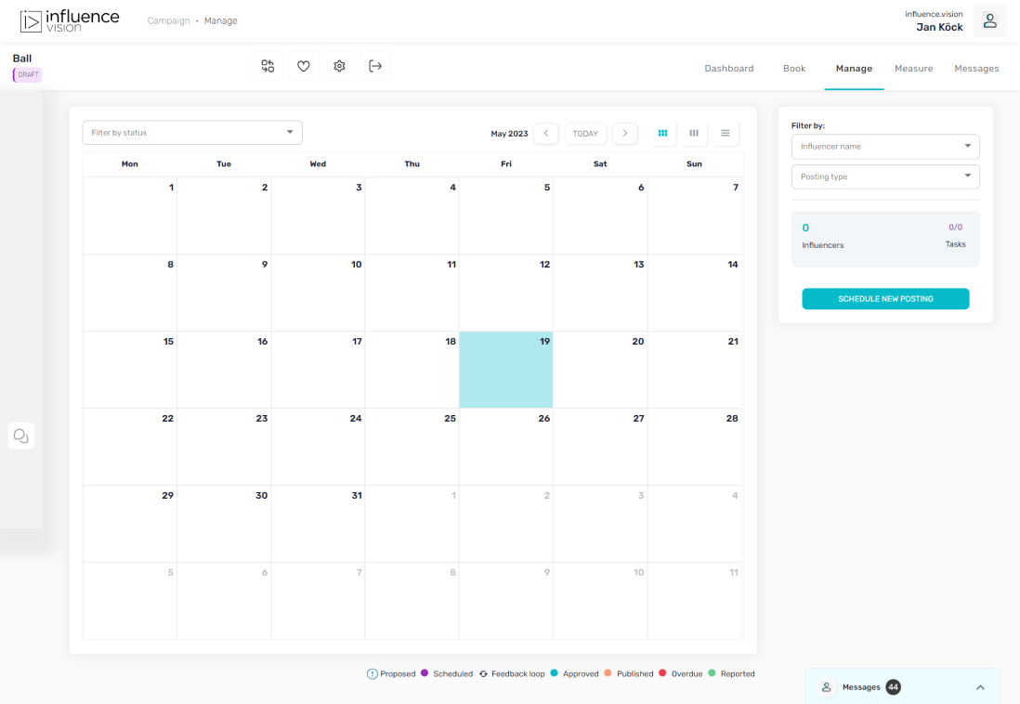The width and height of the screenshot is (1020, 704).
Task: Select the highlighted May 19 calendar cell
Action: 505,370
